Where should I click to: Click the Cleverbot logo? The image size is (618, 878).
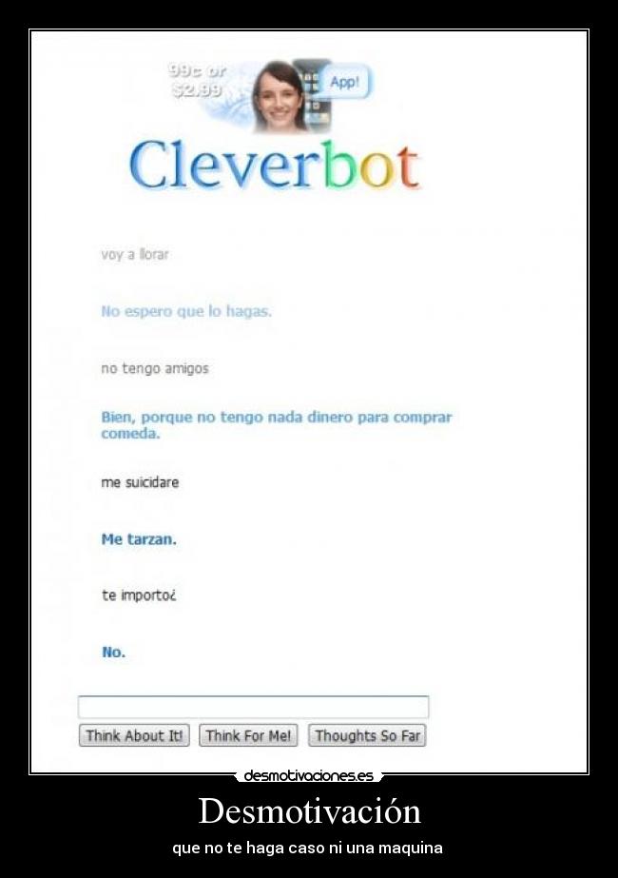(x=275, y=166)
